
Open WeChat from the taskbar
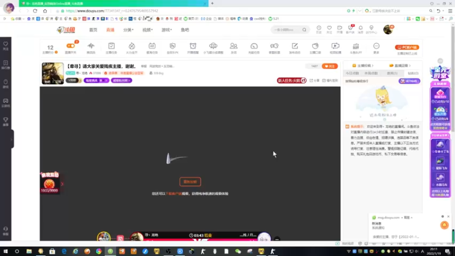point(238,251)
